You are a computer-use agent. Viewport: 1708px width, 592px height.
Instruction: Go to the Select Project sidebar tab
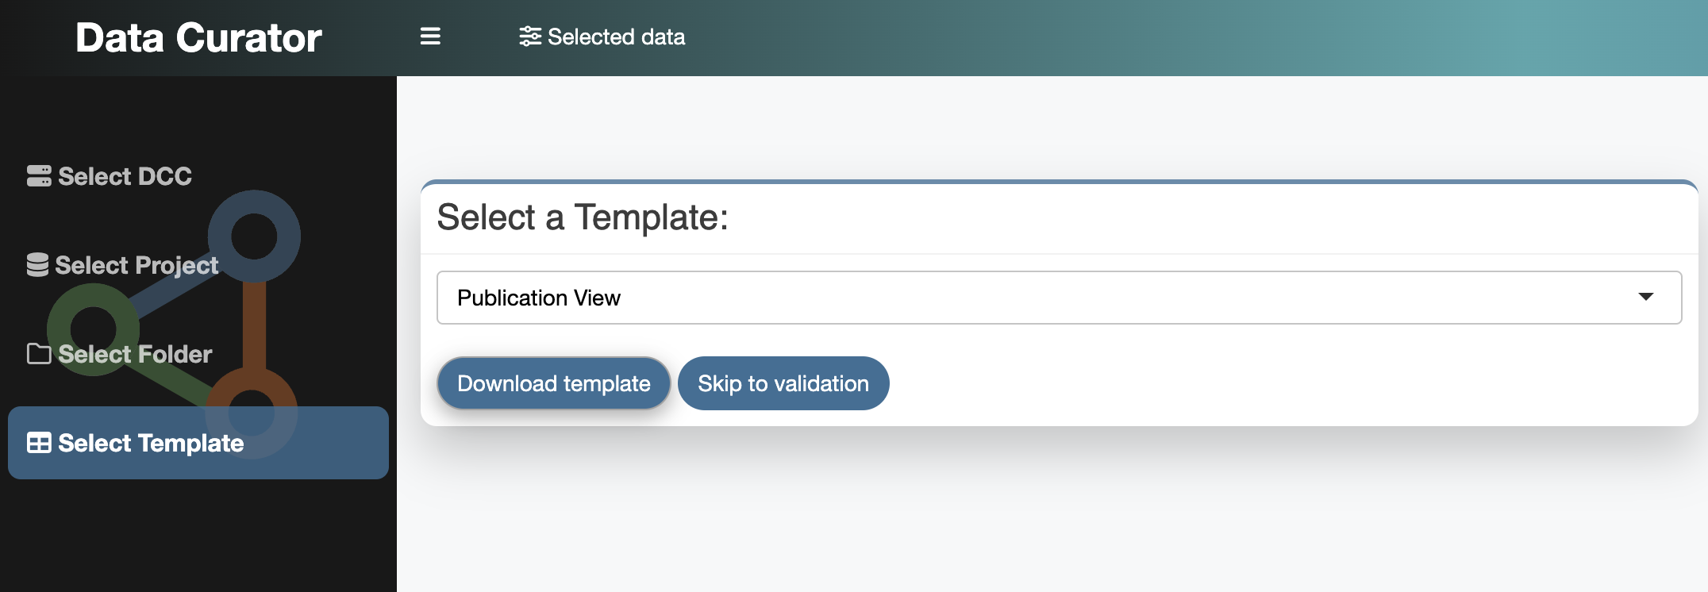coord(198,265)
